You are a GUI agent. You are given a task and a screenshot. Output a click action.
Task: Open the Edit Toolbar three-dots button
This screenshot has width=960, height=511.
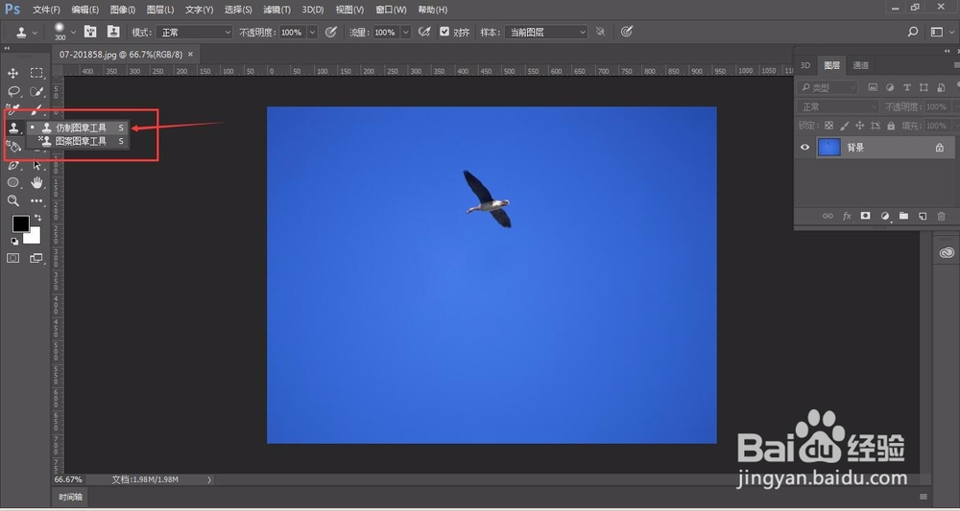pos(36,200)
